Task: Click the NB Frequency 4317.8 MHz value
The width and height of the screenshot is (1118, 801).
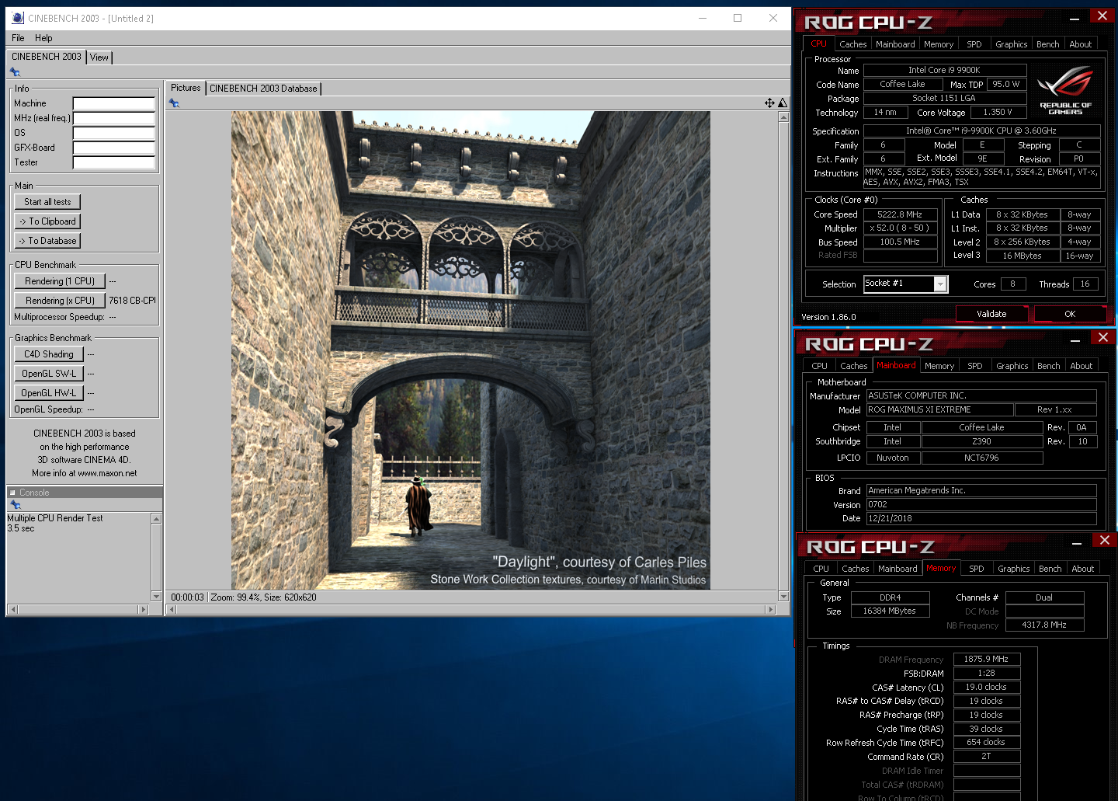Action: click(x=1044, y=625)
